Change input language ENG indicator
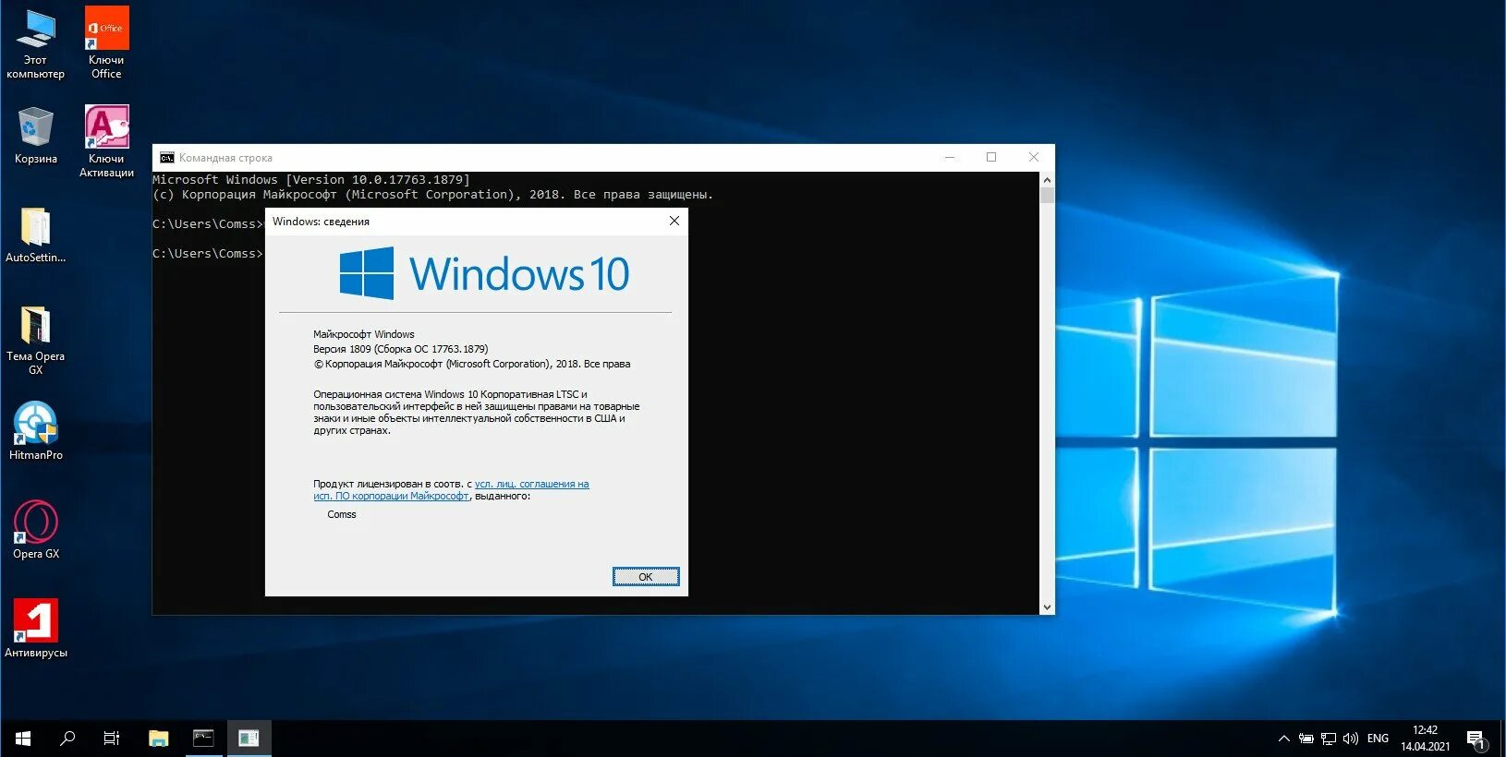The image size is (1506, 757). 1378,739
